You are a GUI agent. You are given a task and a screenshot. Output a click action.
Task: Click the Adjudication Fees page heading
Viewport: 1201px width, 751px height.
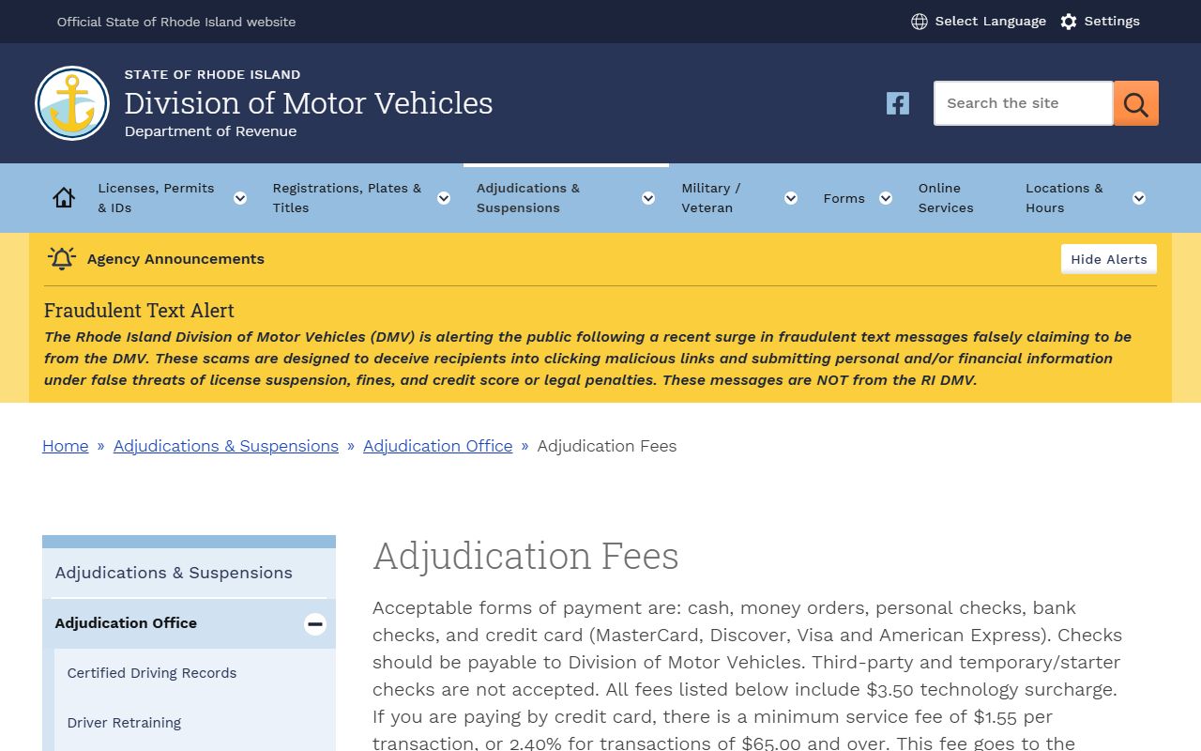(525, 556)
